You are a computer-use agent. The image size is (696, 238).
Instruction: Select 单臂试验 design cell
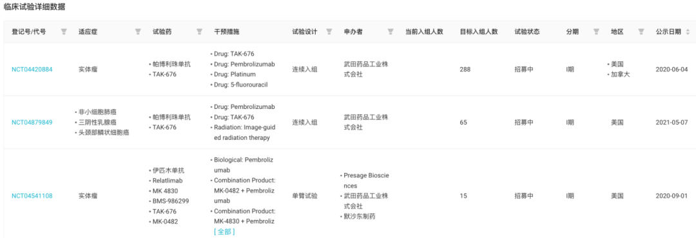tap(304, 195)
